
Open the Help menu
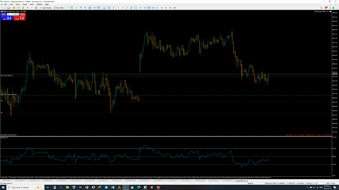click(x=47, y=4)
